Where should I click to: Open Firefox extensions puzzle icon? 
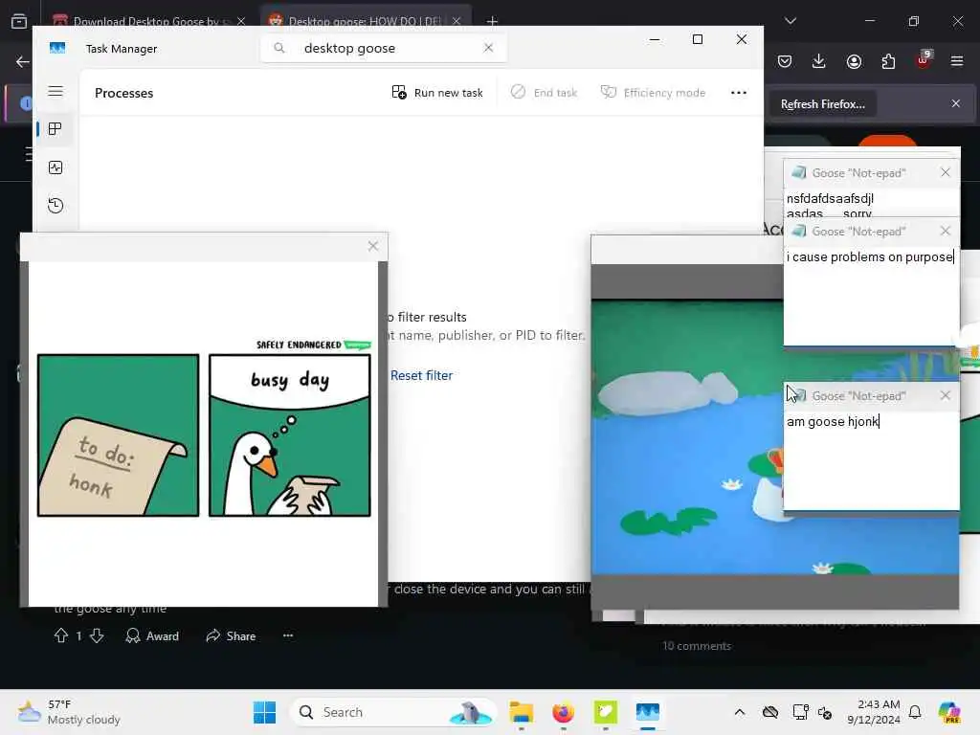click(888, 61)
